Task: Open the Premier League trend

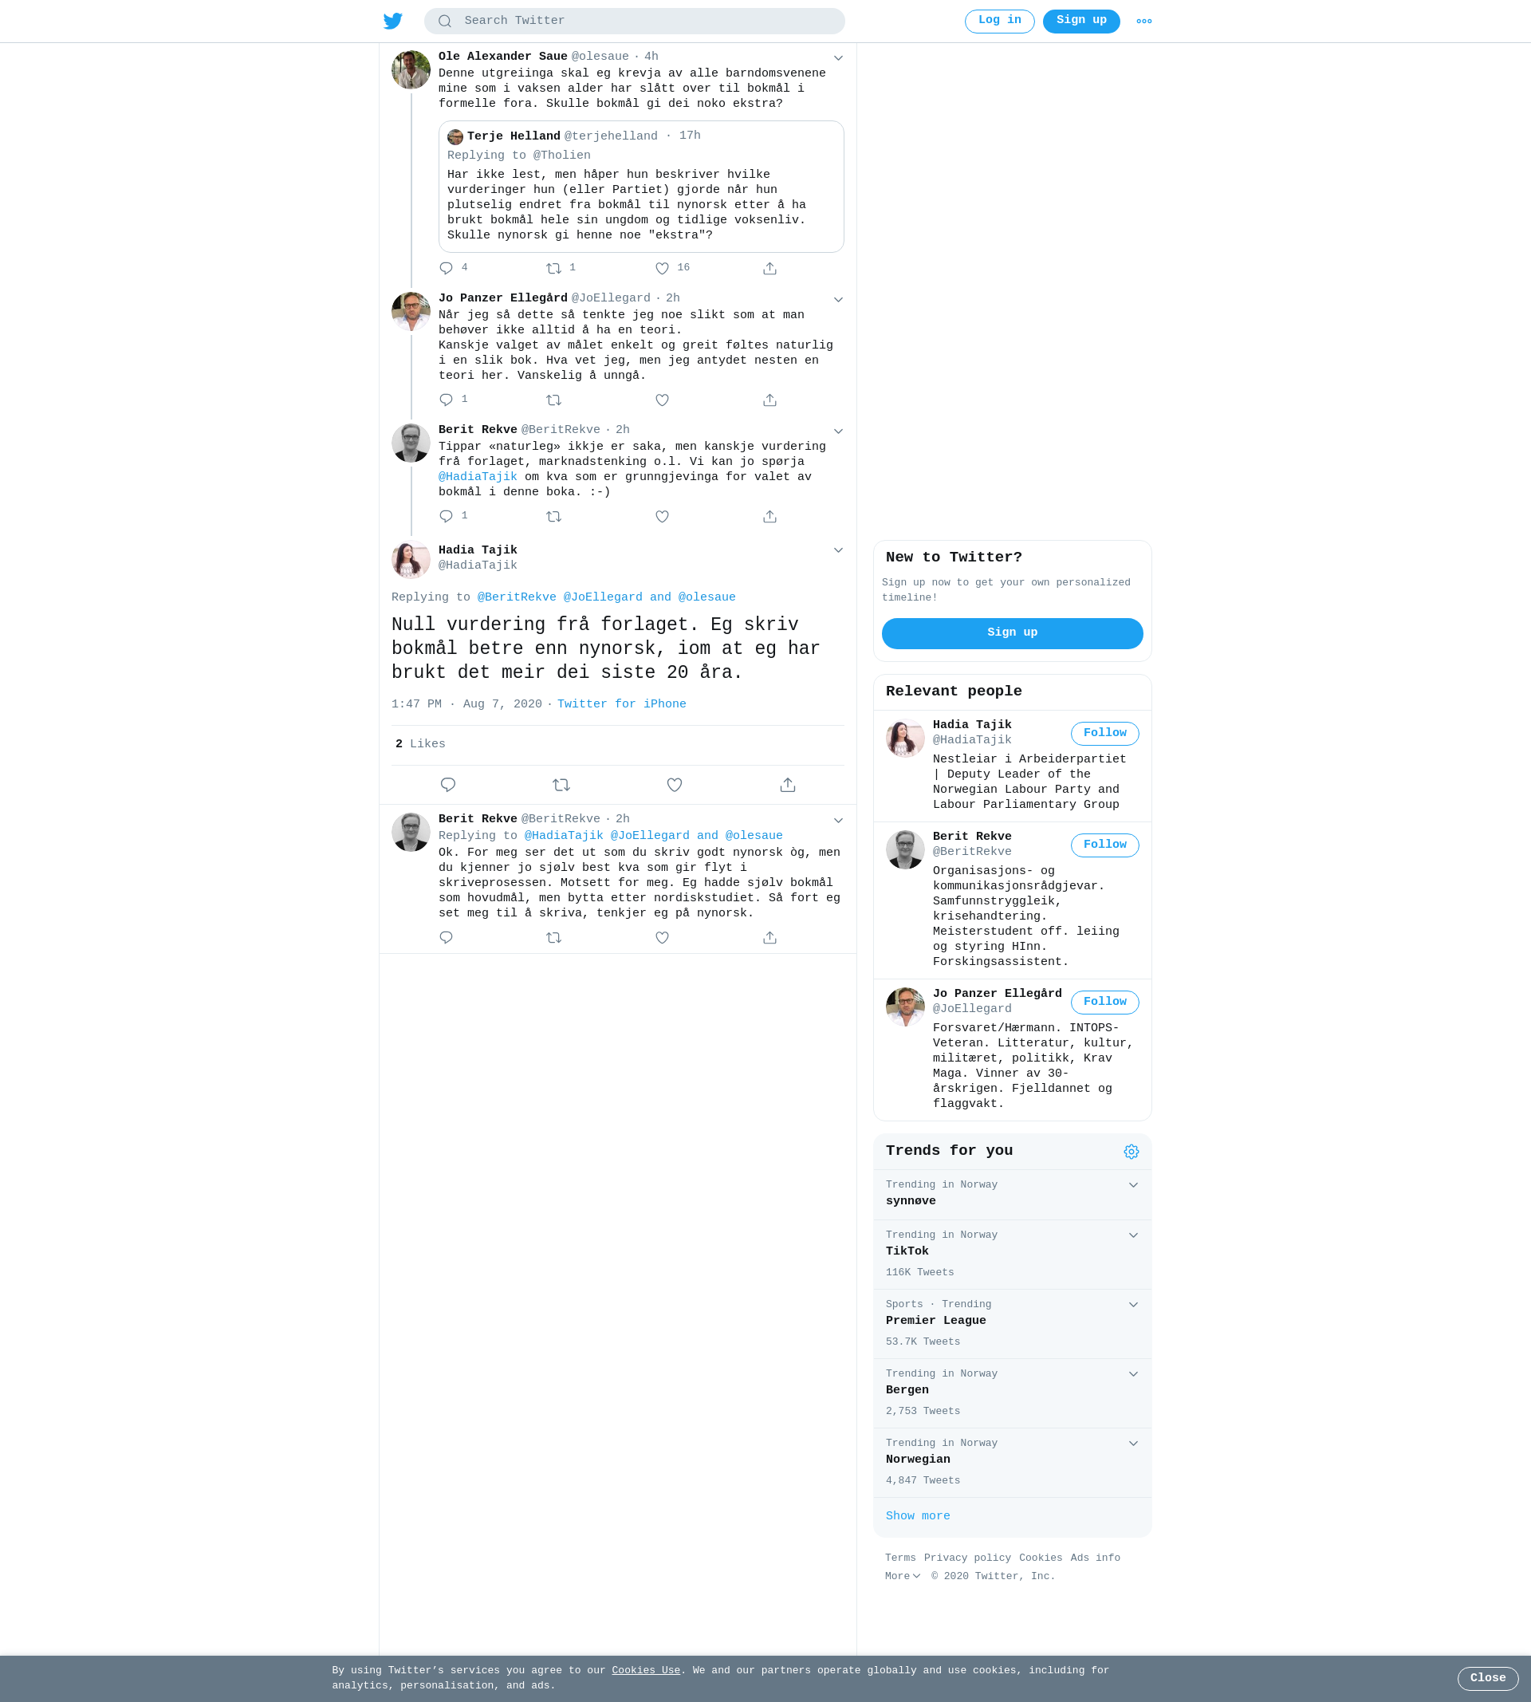Action: tap(1012, 1323)
